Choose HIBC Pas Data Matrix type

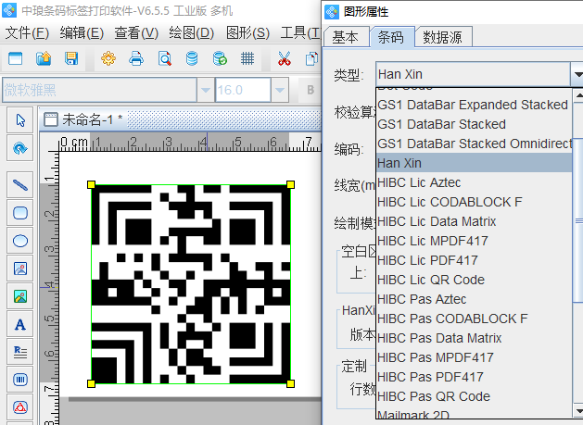tap(474, 338)
